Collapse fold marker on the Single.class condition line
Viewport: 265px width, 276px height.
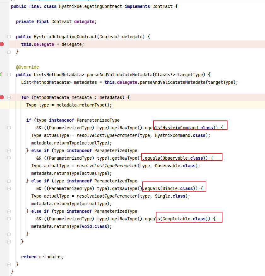tap(9, 188)
